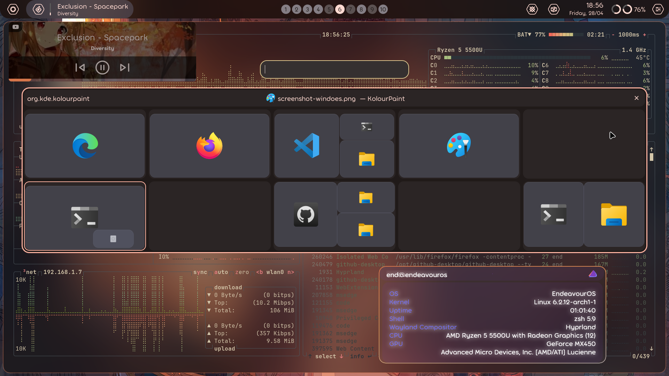Click the large yellow file manager window
Viewport: 669px width, 376px height.
(x=614, y=214)
